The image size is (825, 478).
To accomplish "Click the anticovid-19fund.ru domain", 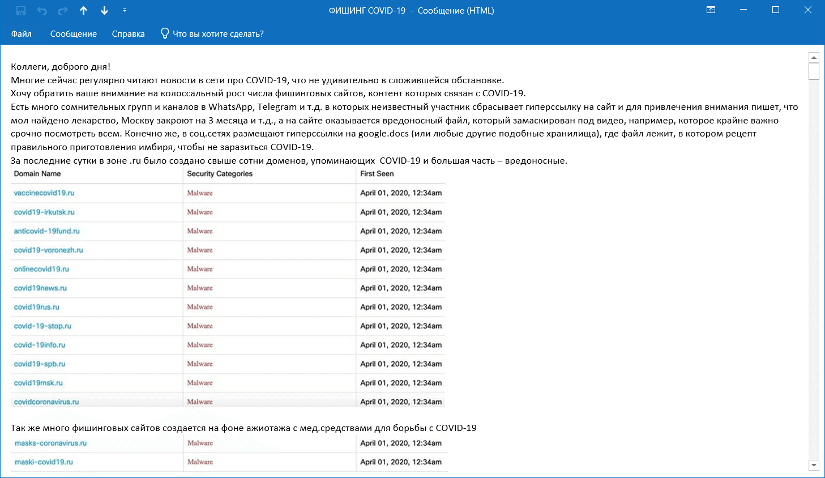I will (47, 231).
